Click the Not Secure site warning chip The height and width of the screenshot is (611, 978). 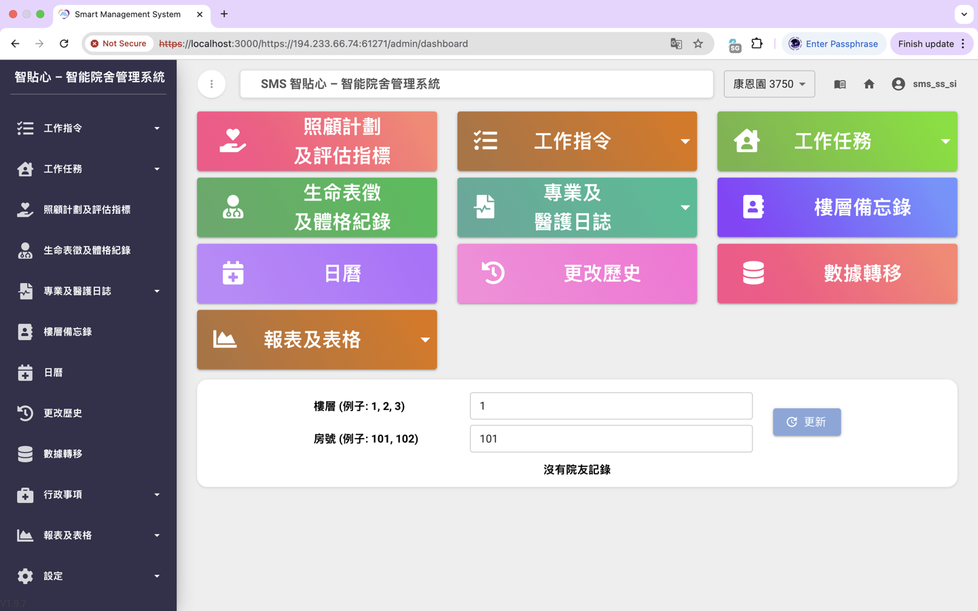[x=119, y=43]
